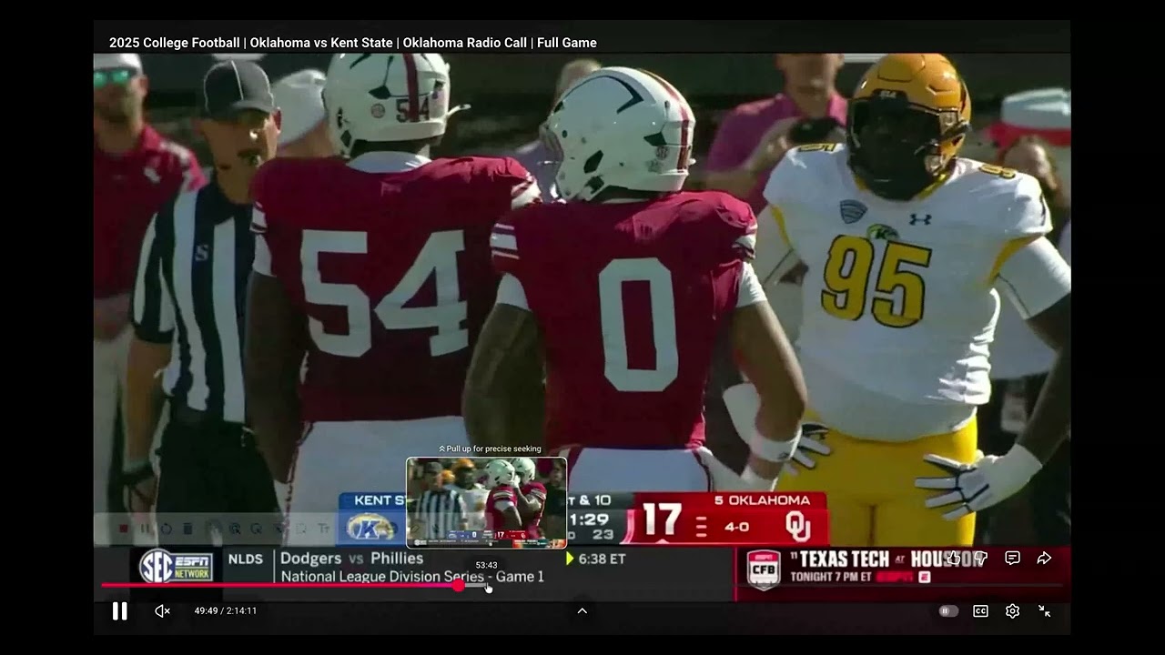1165x655 pixels.
Task: Toggle the autoplay switch
Action: click(948, 611)
